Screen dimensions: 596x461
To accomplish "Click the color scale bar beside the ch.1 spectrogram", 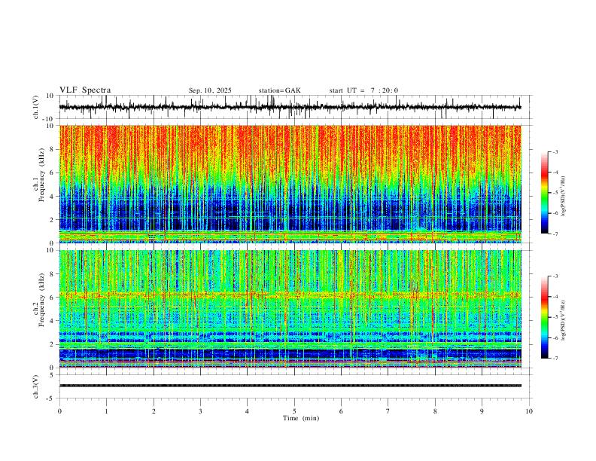I will click(544, 193).
